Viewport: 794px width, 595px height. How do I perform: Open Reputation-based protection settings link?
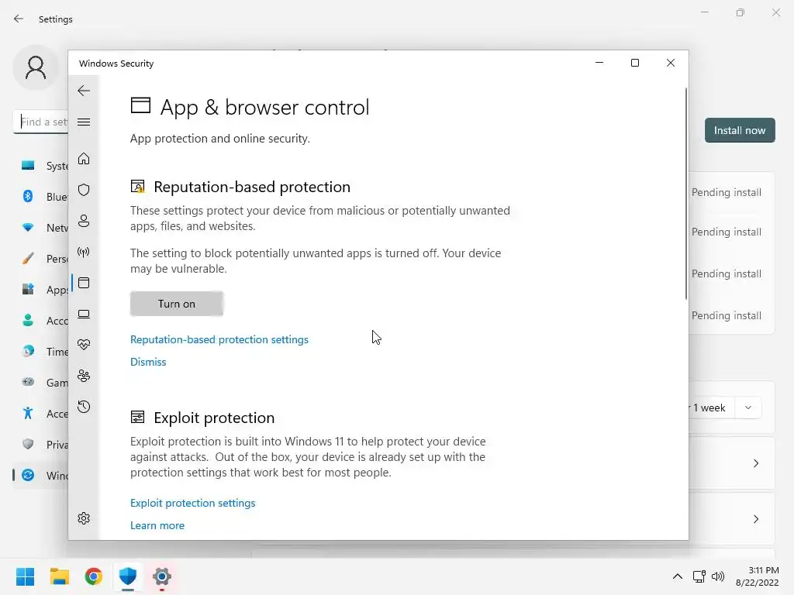[219, 339]
